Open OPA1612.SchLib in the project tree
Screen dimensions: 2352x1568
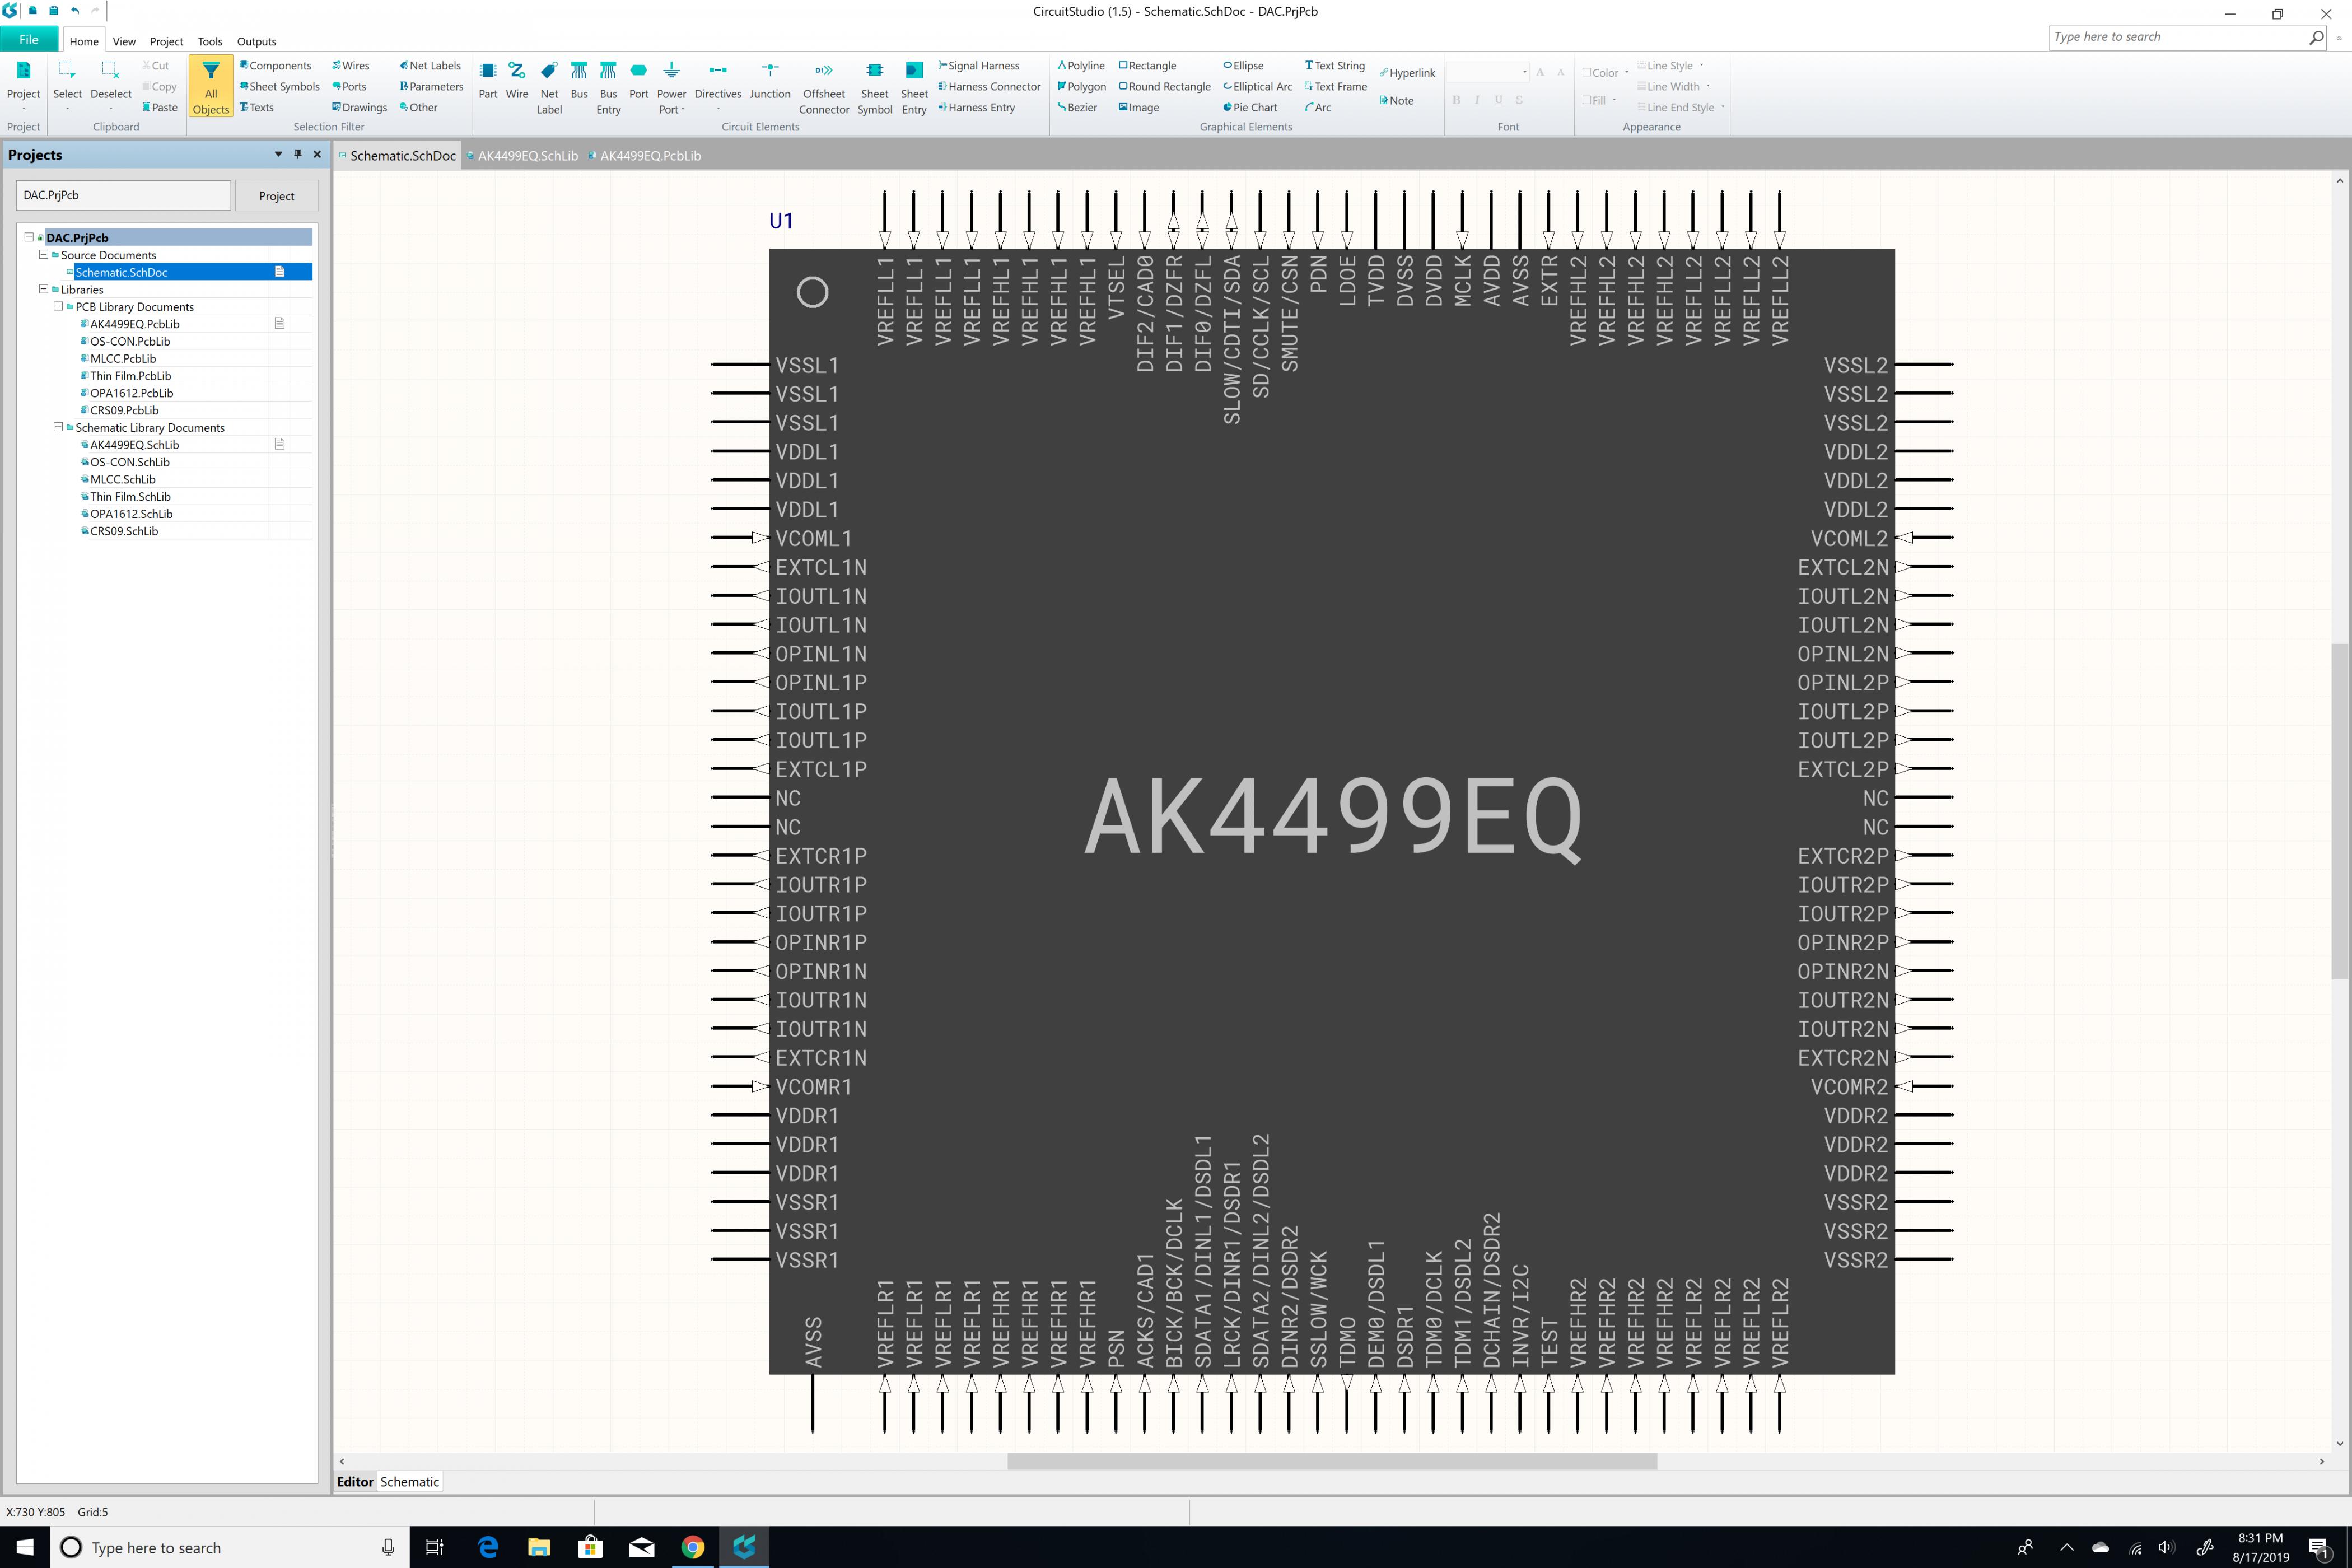[131, 513]
